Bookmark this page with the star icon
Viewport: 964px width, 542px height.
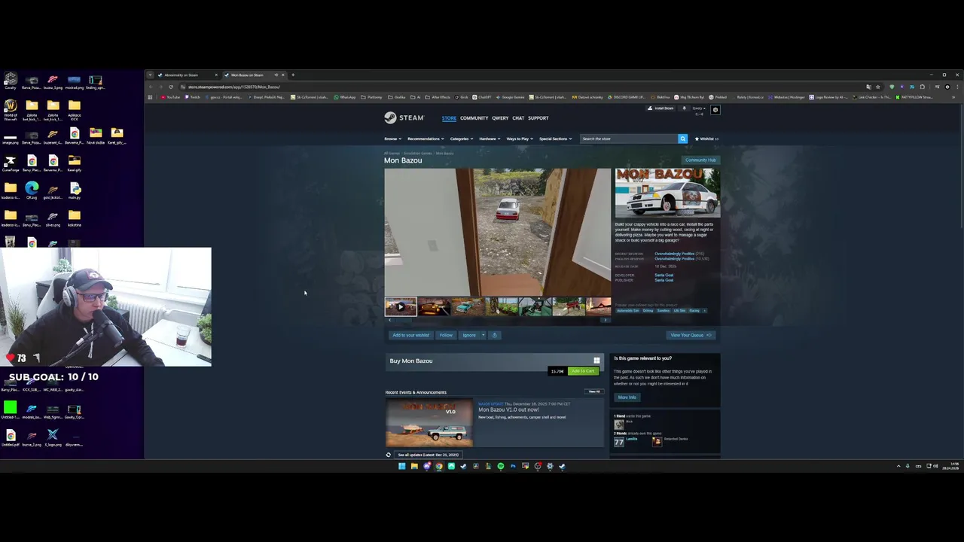click(x=878, y=87)
